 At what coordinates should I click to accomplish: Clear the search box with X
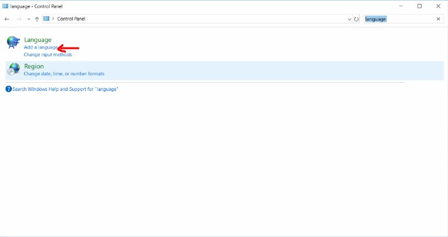439,19
